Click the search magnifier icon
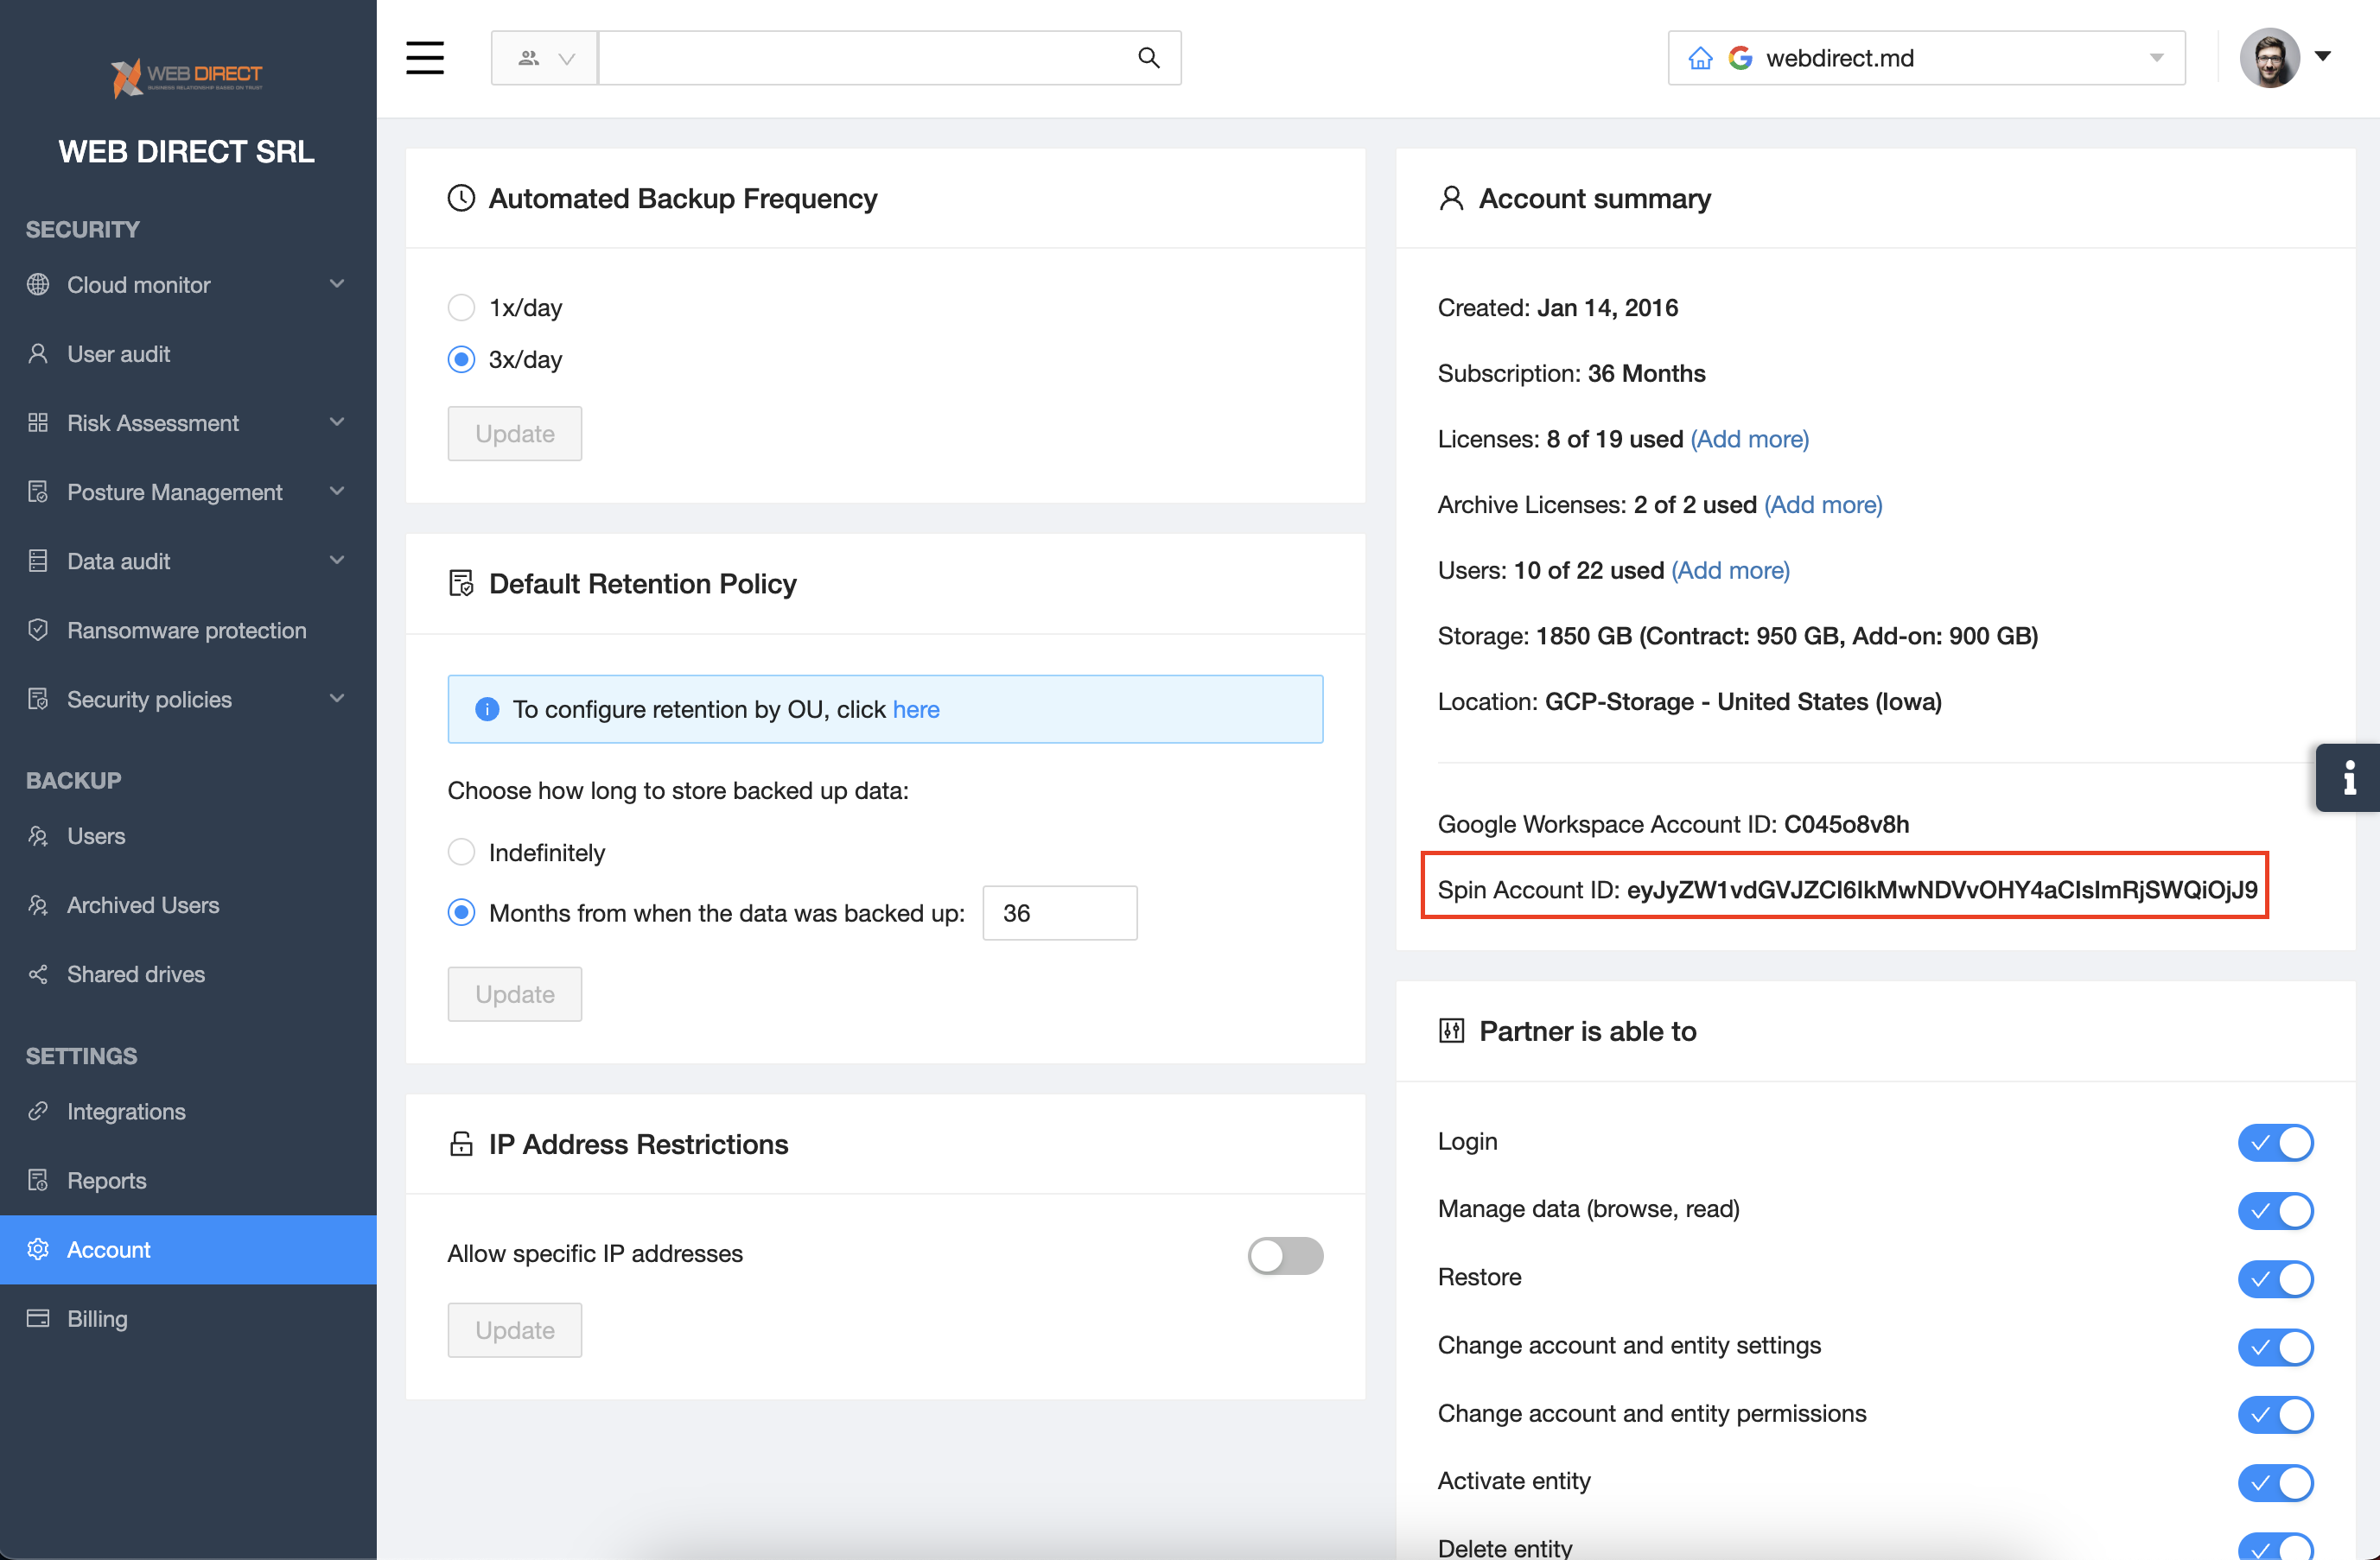The height and width of the screenshot is (1560, 2380). (1148, 58)
